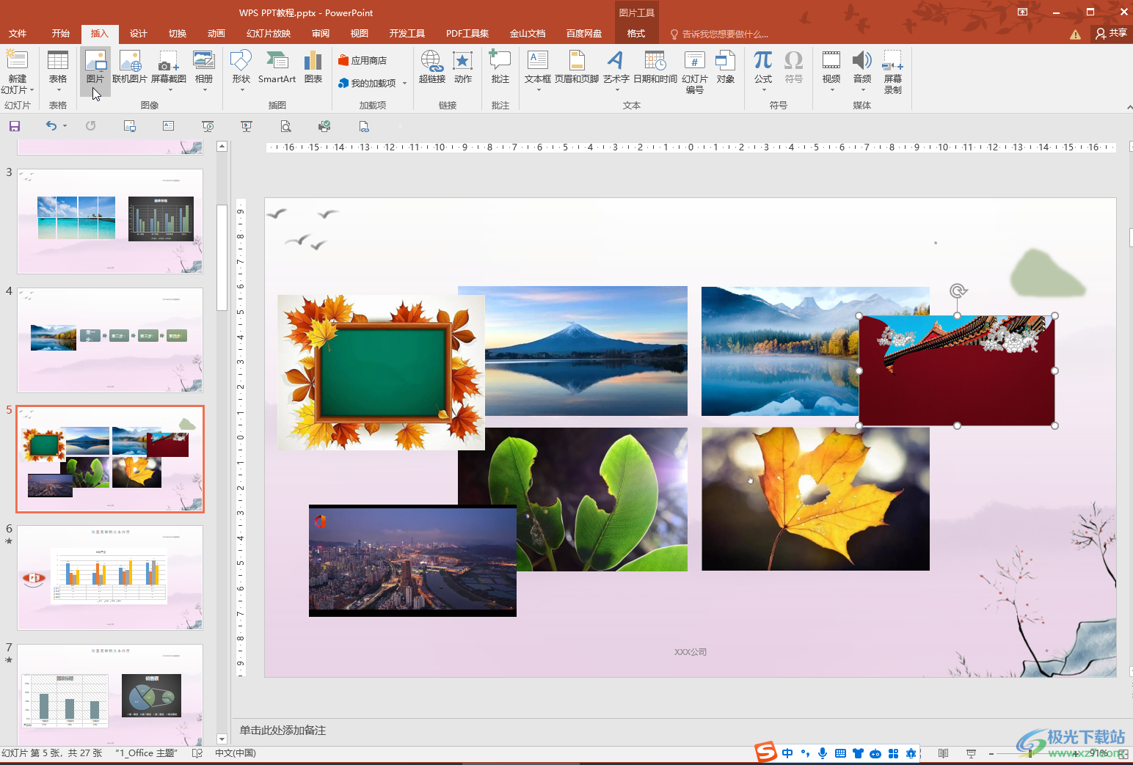Screen dimensions: 1133x765
Task: Select the green chalkboard with leaves picture
Action: (x=381, y=372)
